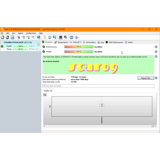160x160 pixels.
Task: Click the help icon next to Repeat Test
Action: pos(156,78)
